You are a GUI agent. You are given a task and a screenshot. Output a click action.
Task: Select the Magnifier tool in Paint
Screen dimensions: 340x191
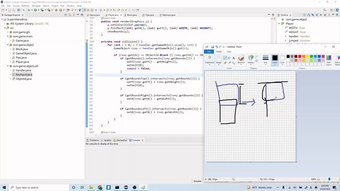point(233,63)
